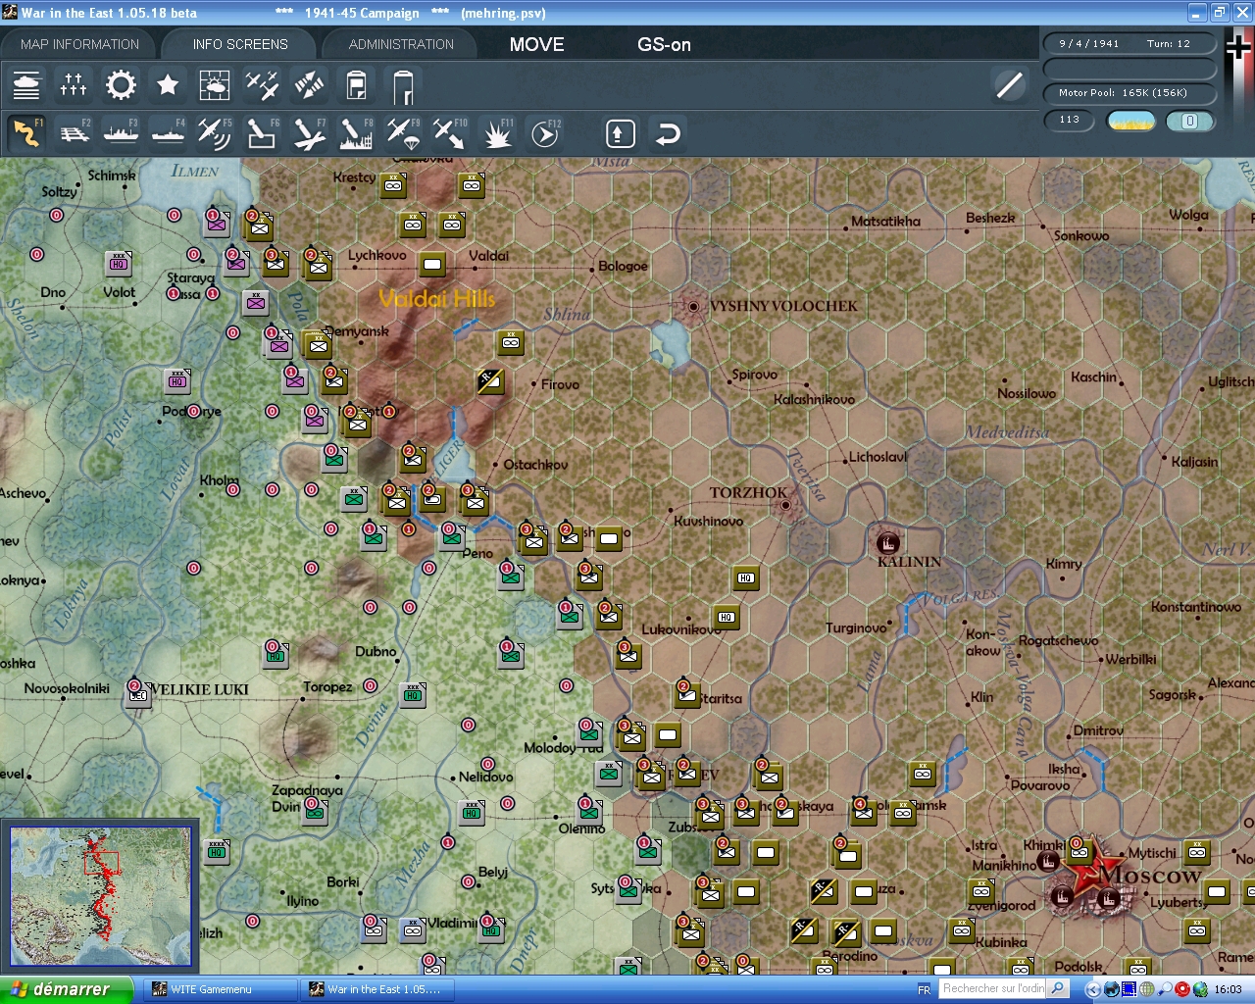Click the diagonal slash round button
The image size is (1255, 1004).
(1009, 85)
